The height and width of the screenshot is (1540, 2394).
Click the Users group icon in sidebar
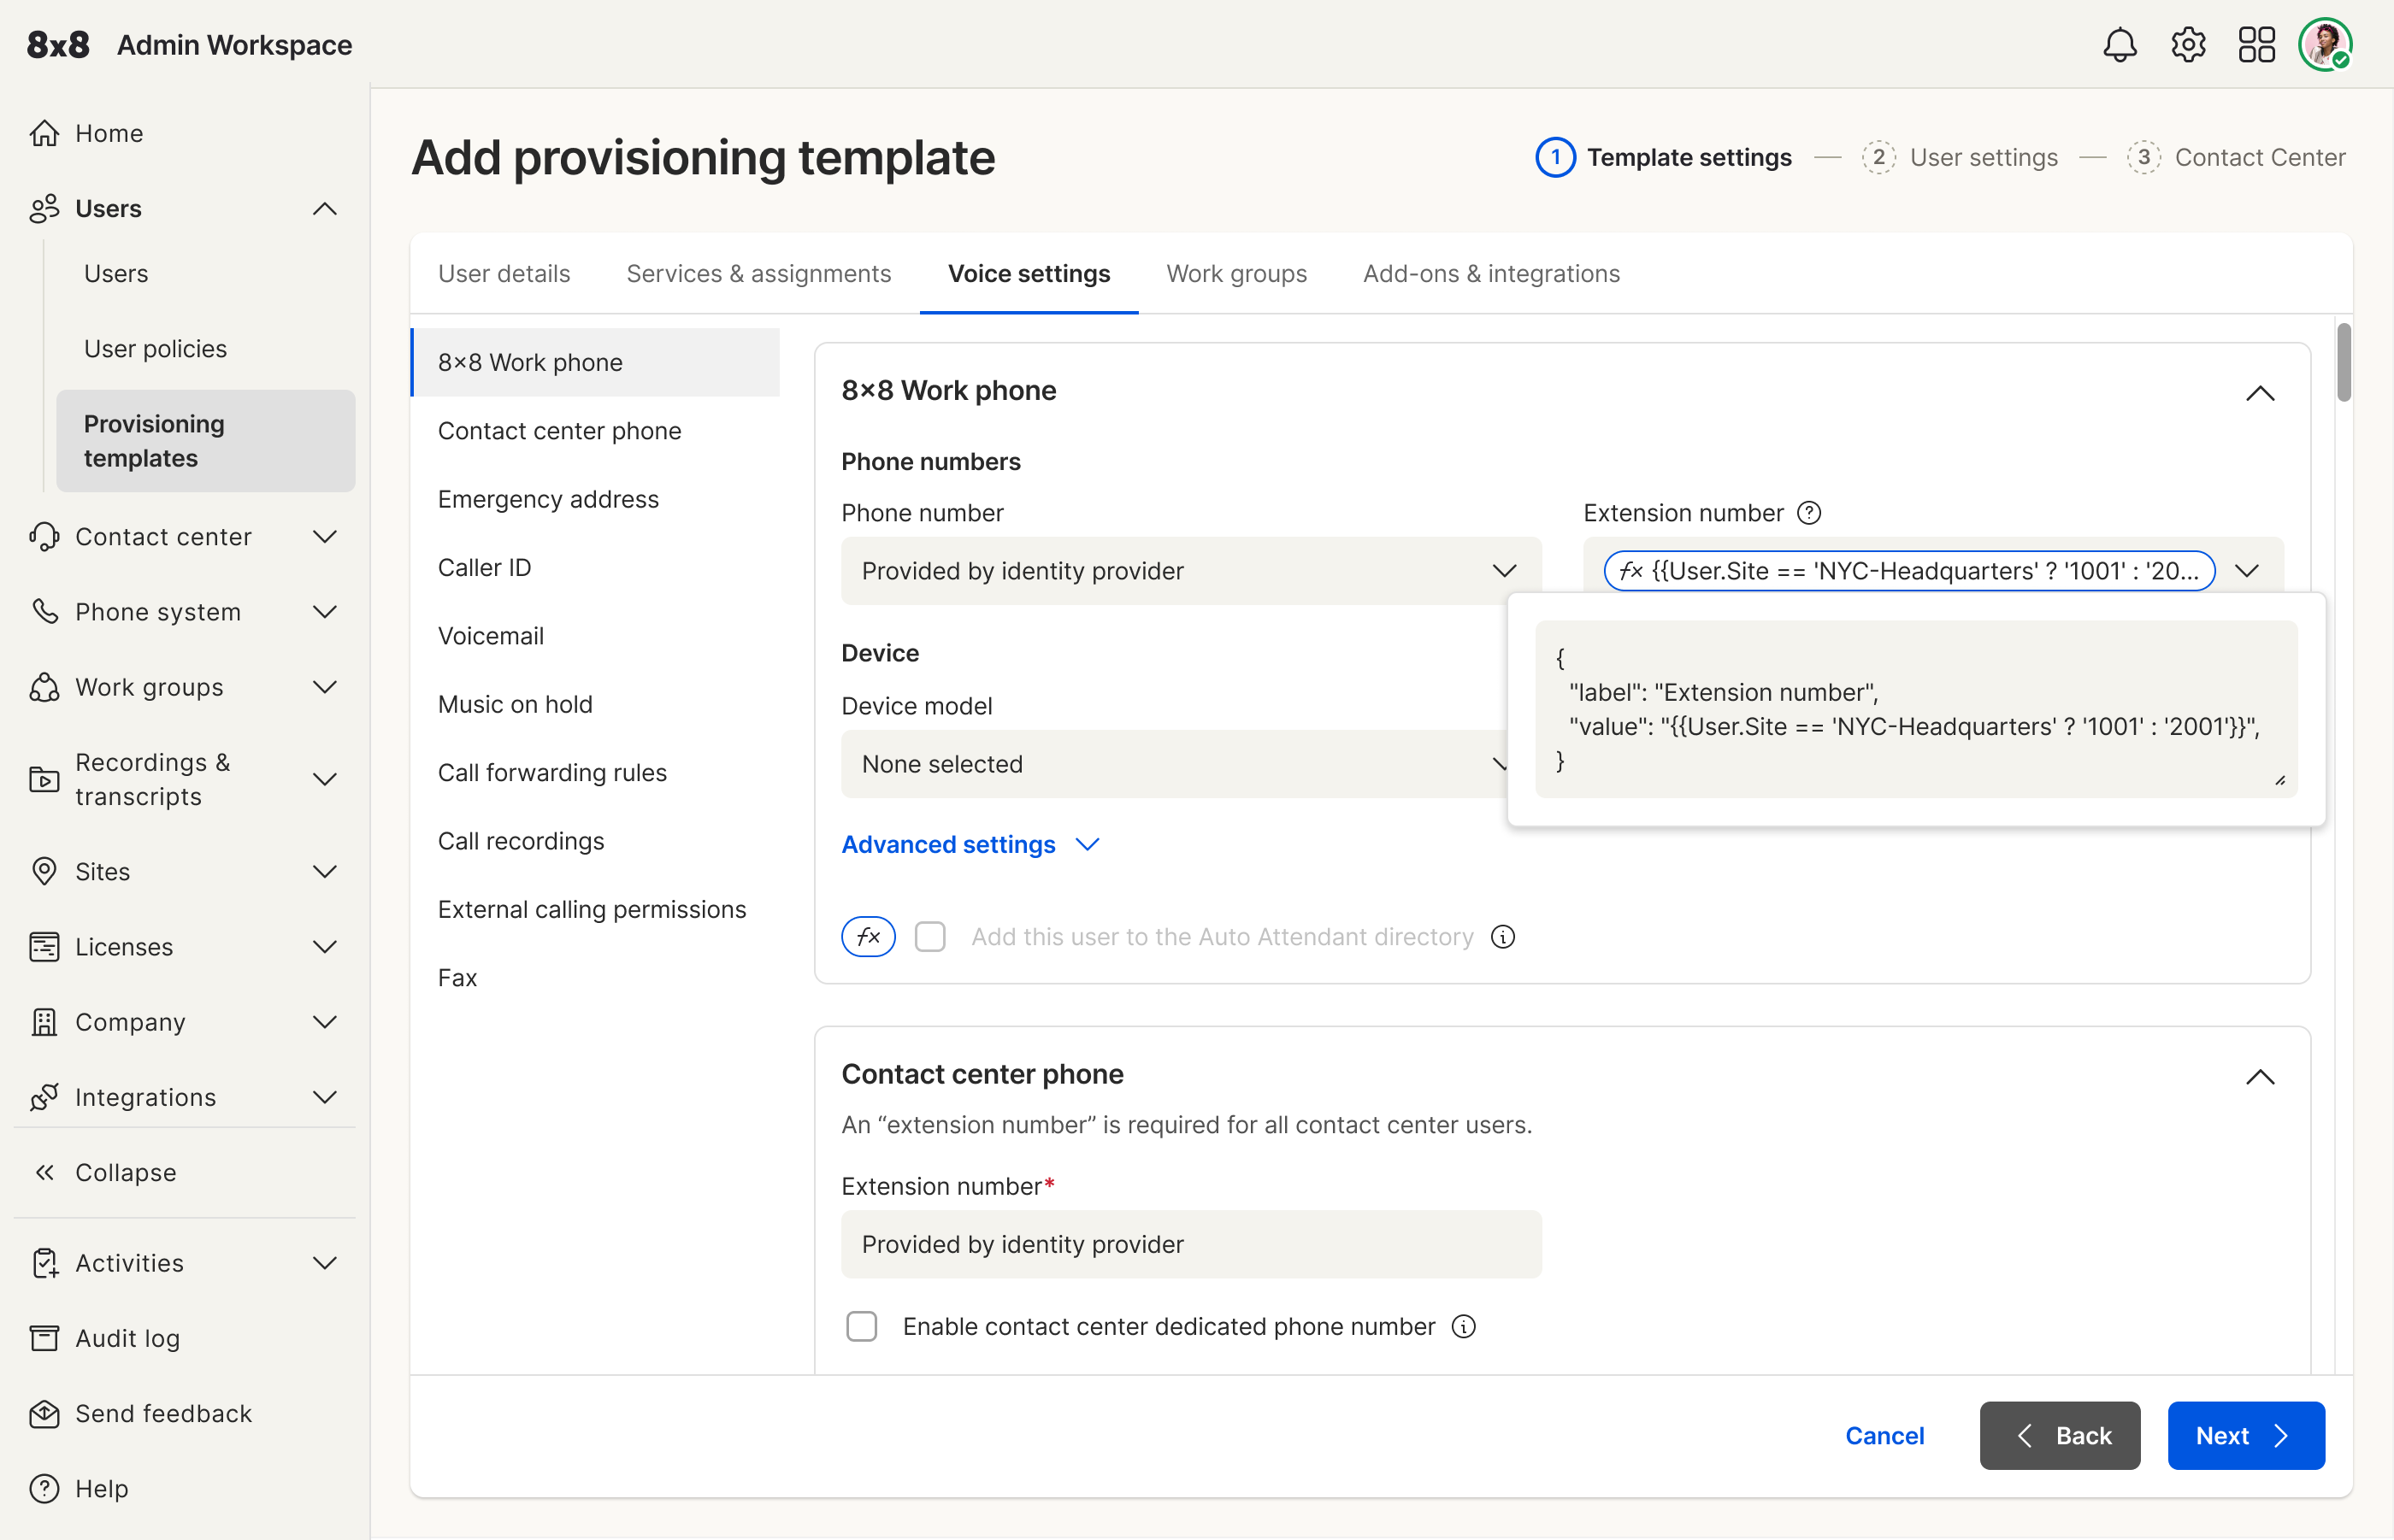click(44, 208)
